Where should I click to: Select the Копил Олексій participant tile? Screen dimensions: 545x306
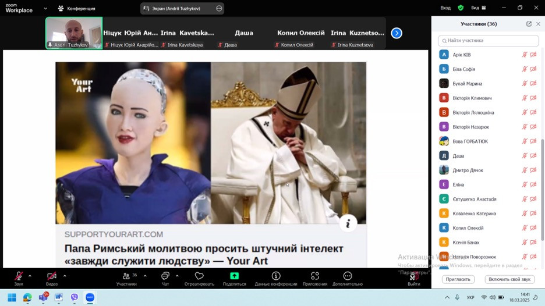pos(301,33)
